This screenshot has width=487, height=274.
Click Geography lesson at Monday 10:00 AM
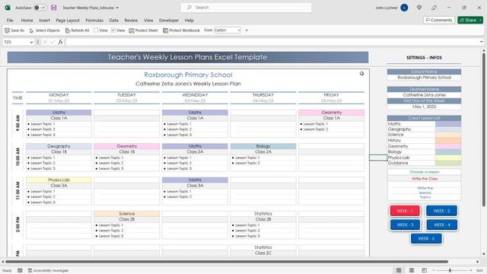click(59, 146)
